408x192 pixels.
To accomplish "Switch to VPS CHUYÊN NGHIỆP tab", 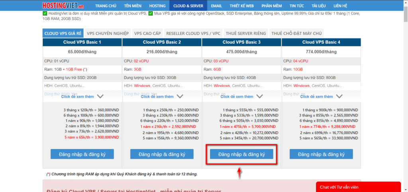I will click(108, 34).
